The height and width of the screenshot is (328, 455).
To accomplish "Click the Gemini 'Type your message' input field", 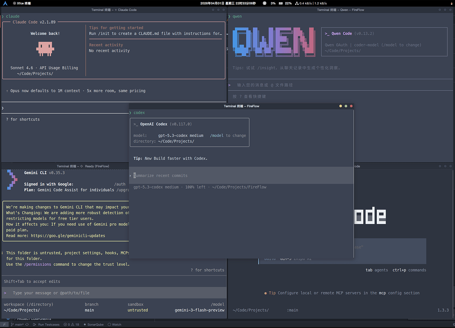I will click(x=114, y=293).
